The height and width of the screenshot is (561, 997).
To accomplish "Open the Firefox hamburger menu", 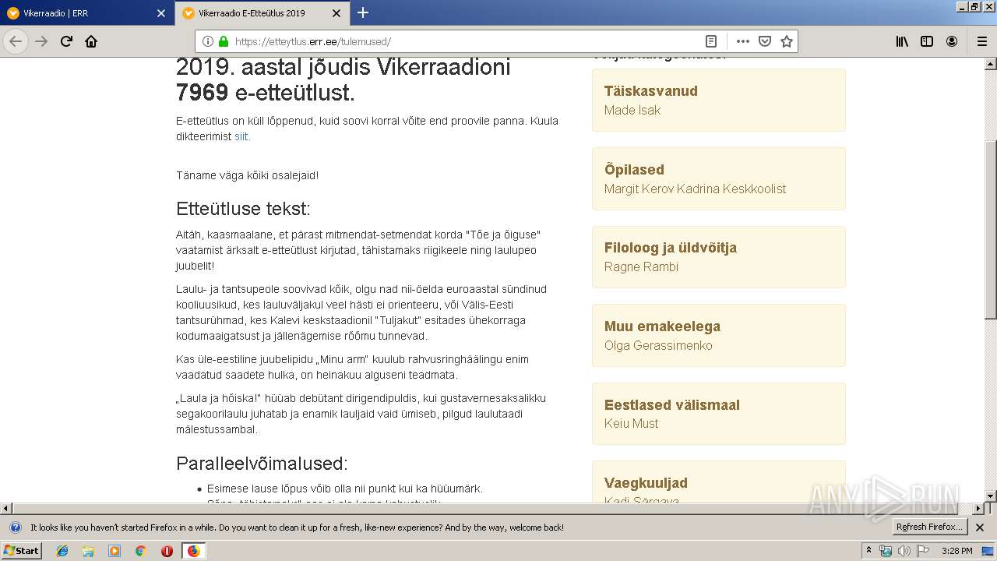I will click(981, 41).
